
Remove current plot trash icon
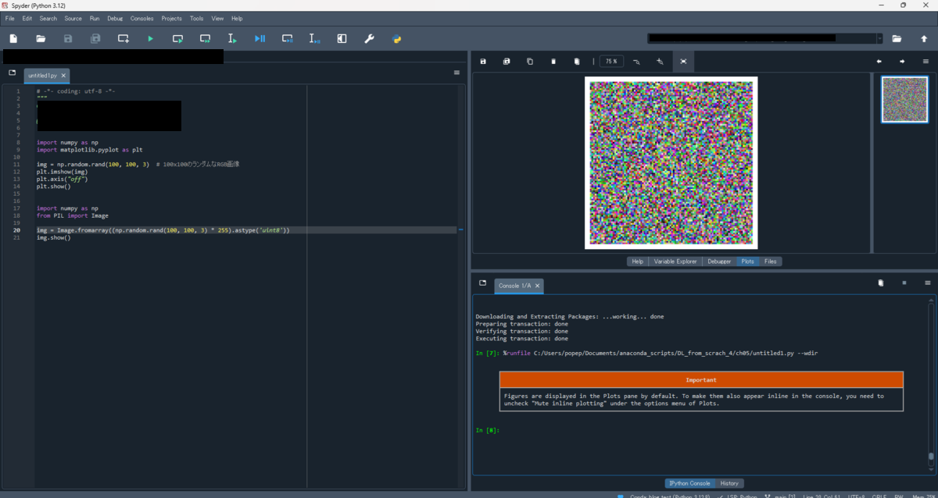pos(553,62)
